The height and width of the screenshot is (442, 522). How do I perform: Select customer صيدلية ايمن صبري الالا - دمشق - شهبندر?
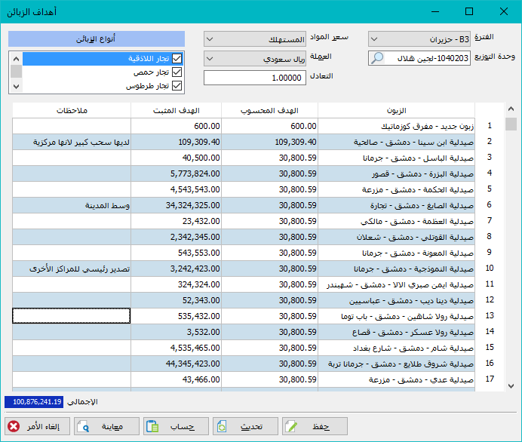396,284
